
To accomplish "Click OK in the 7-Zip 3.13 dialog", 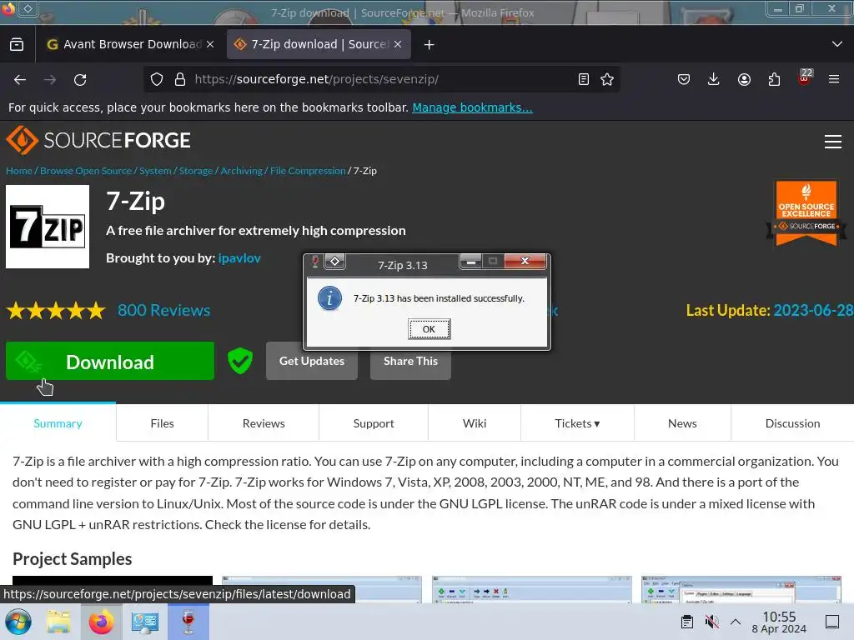I will pyautogui.click(x=429, y=328).
